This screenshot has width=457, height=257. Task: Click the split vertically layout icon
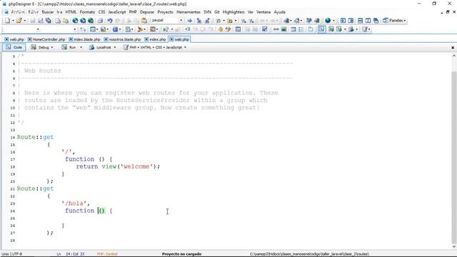coord(368,21)
